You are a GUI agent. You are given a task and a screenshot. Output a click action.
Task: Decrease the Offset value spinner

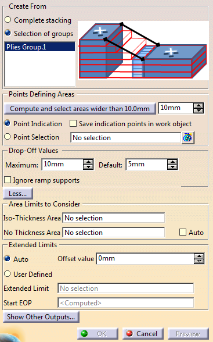coord(199,261)
